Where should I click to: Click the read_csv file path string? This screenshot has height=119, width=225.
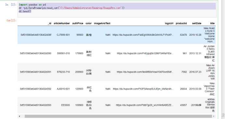point(91,8)
